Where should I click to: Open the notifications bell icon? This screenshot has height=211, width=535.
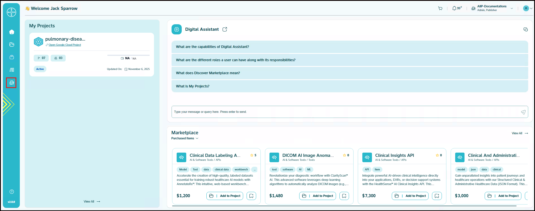pyautogui.click(x=454, y=8)
